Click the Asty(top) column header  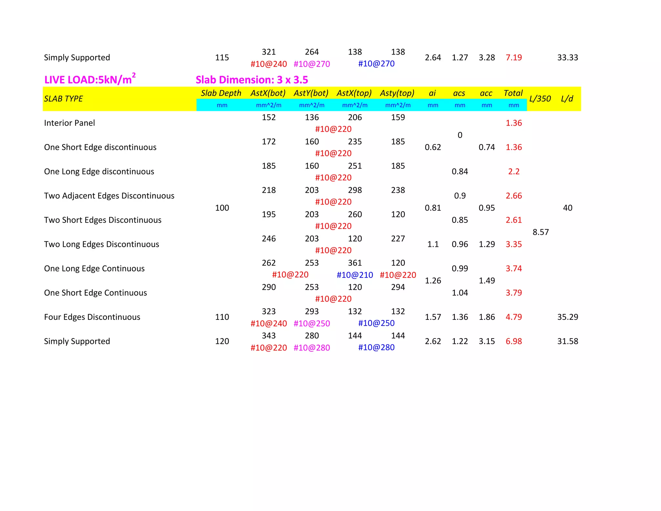click(397, 93)
